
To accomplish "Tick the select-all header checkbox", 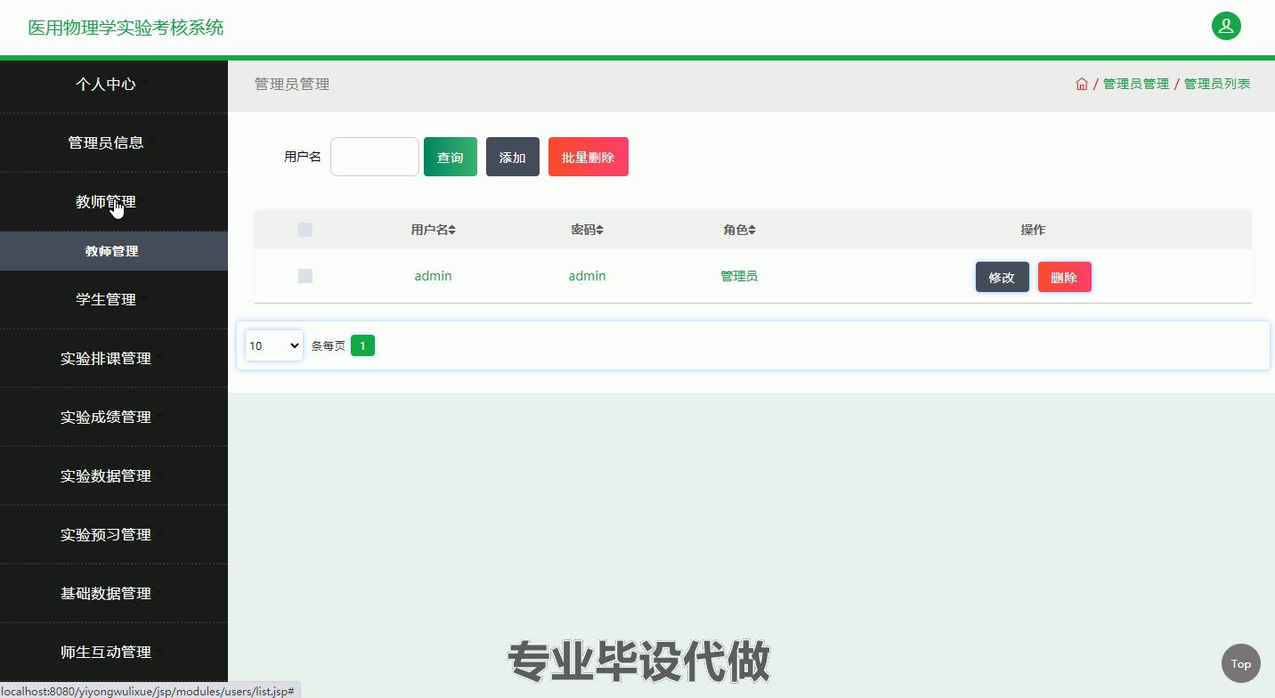I will point(305,230).
